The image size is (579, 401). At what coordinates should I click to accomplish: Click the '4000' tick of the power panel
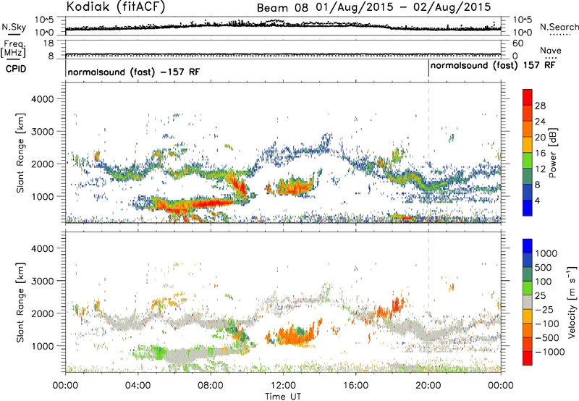(42, 99)
